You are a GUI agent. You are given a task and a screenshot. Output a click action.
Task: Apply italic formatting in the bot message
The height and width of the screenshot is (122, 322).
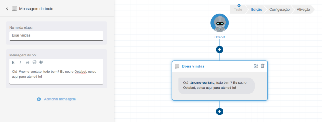pyautogui.click(x=20, y=63)
